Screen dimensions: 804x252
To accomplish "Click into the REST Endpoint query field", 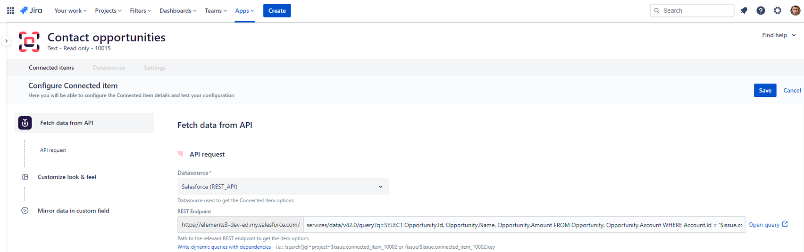I will 524,225.
